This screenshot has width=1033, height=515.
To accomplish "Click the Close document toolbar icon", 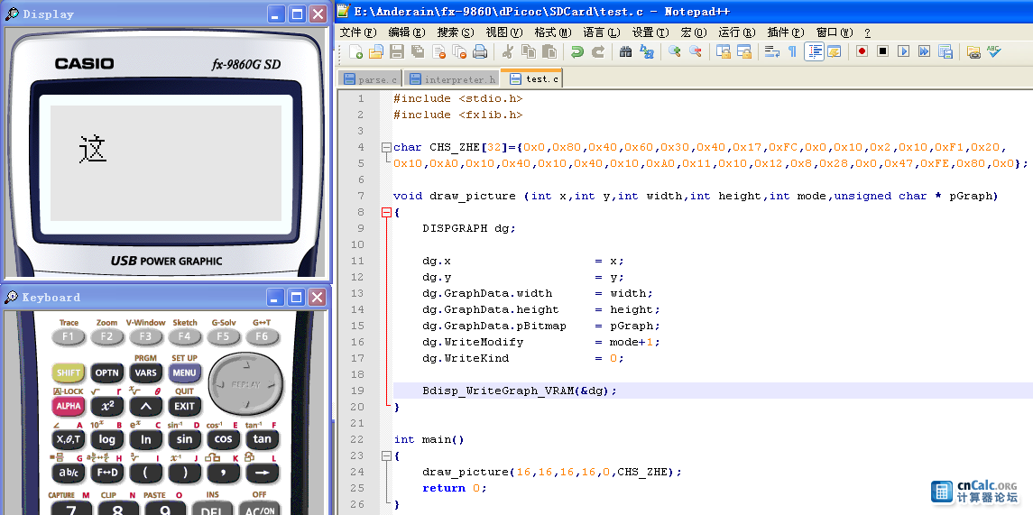I will tap(438, 51).
